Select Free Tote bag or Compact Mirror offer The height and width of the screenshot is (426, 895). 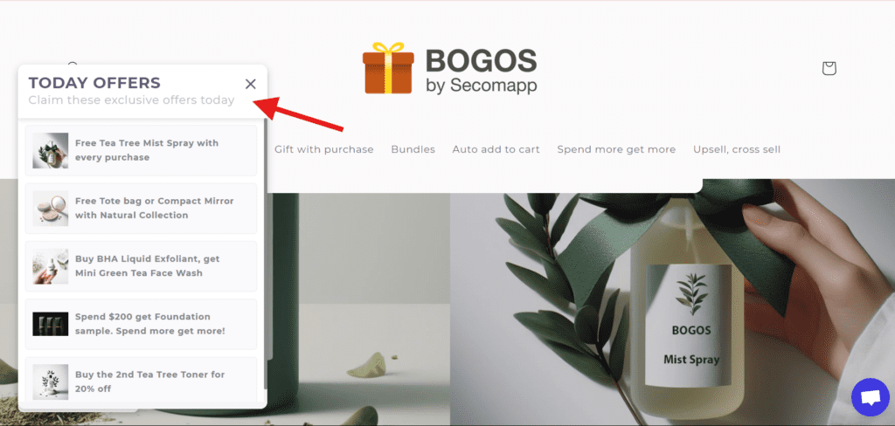141,209
